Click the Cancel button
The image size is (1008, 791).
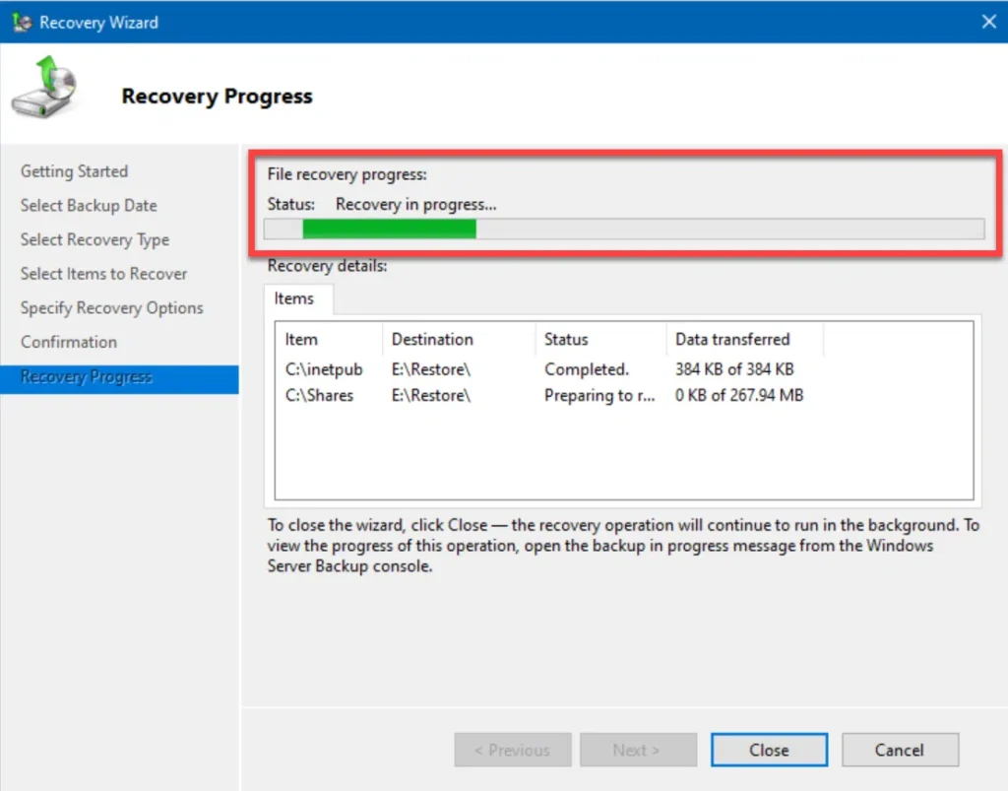900,750
